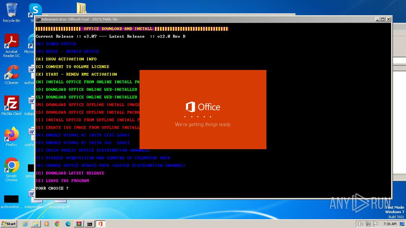Close the OfficeRTool console window
This screenshot has width=406, height=228.
click(389, 19)
